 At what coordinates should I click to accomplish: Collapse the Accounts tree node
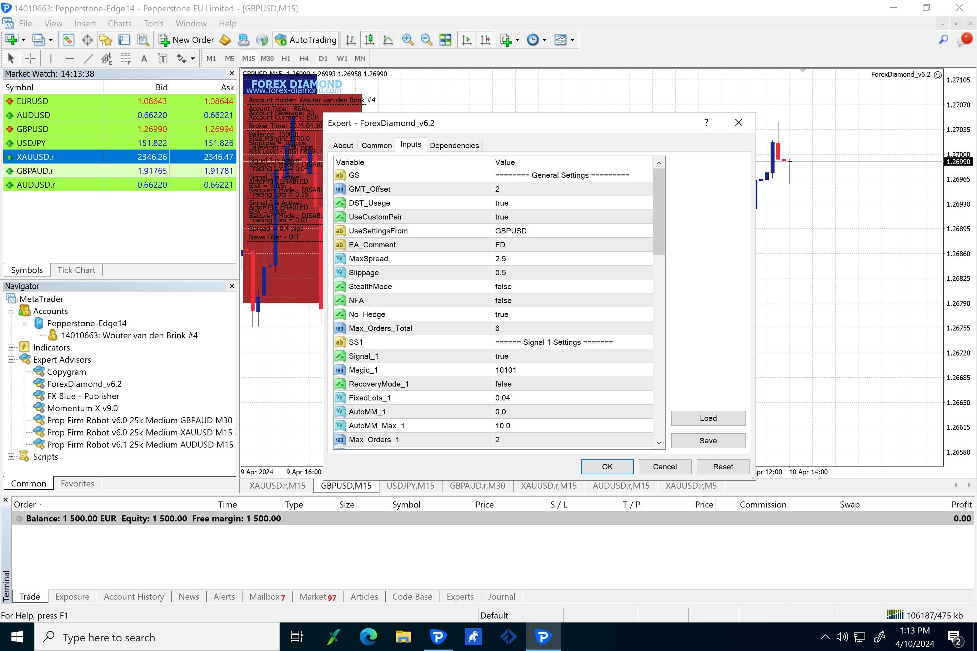11,311
